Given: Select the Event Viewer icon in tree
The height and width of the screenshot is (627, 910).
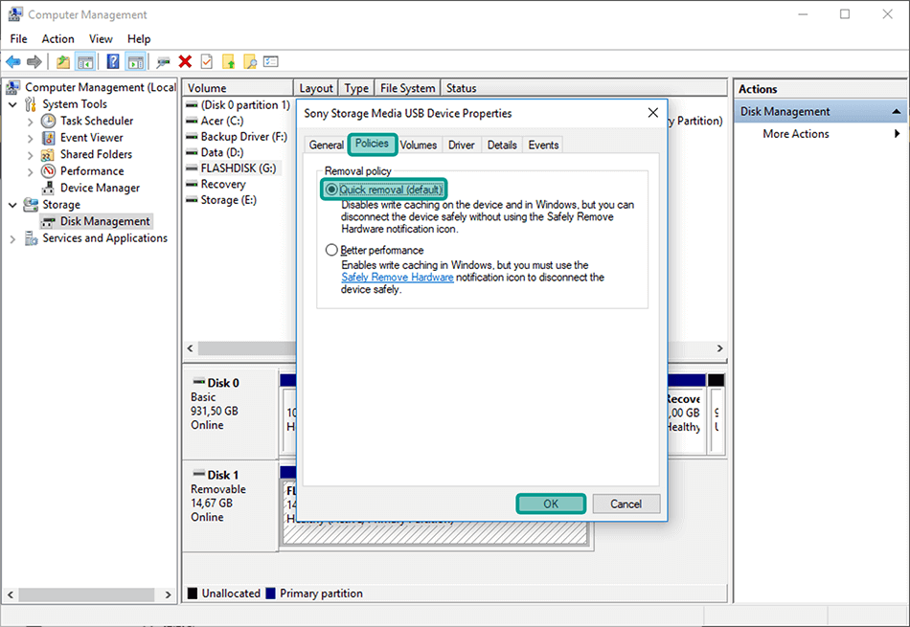Looking at the screenshot, I should (x=48, y=138).
